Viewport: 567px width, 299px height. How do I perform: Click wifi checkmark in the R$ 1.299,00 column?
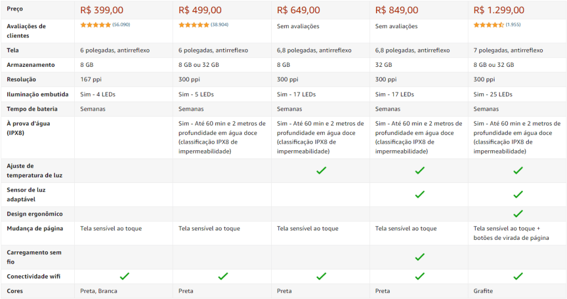[x=518, y=276]
